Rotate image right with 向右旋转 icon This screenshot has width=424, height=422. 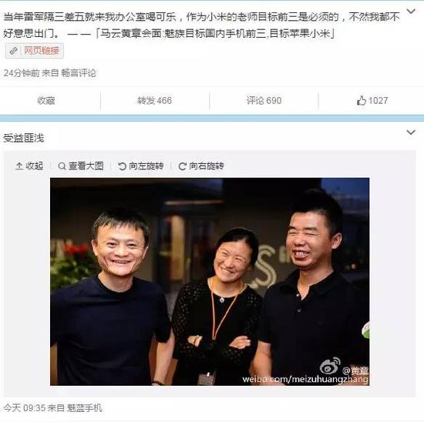[x=183, y=166]
